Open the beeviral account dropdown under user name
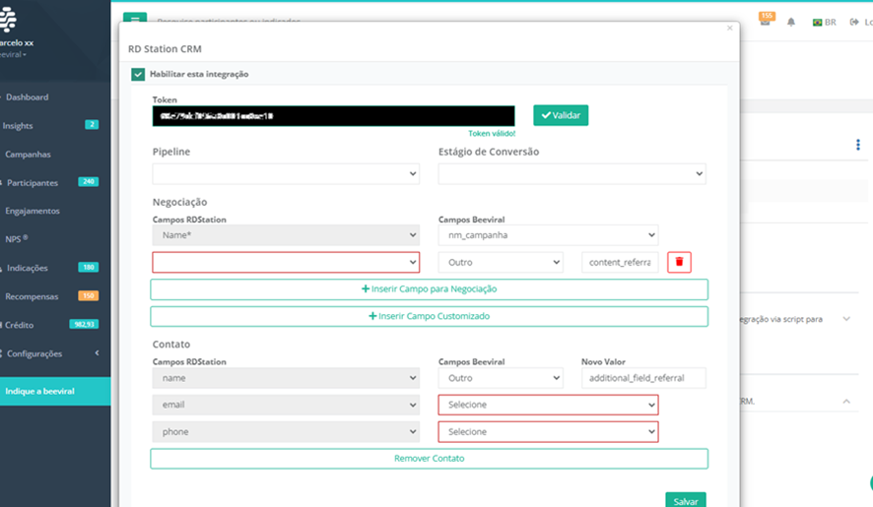This screenshot has height=507, width=873. [14, 54]
